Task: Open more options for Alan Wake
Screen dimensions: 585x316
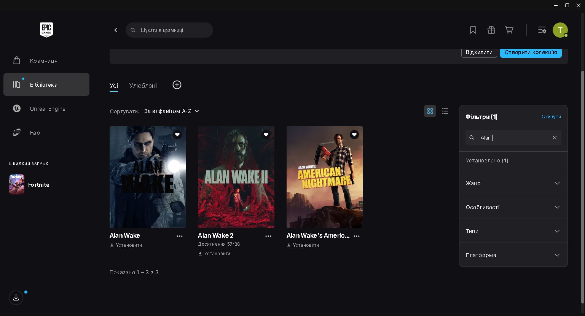Action: [x=180, y=236]
